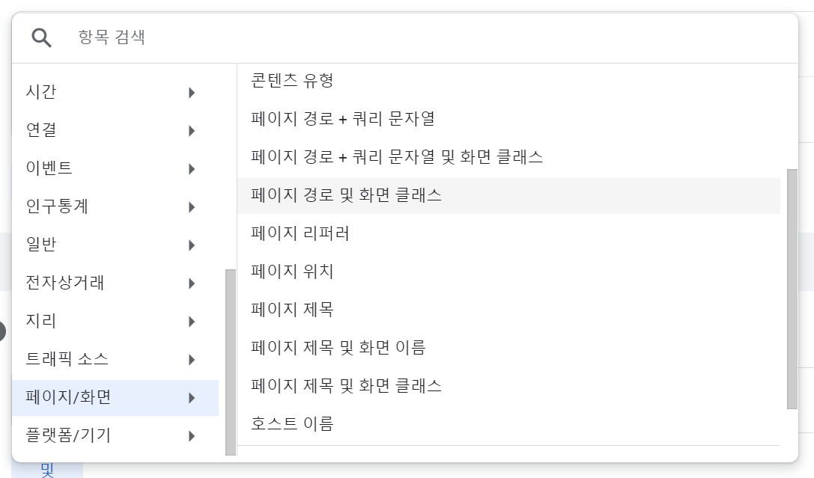Click the search magnifier icon
The width and height of the screenshot is (814, 478).
click(41, 35)
